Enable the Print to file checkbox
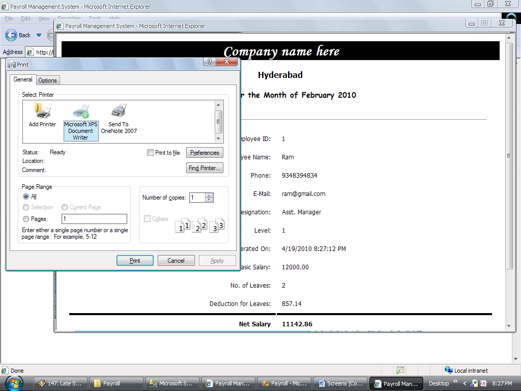 pyautogui.click(x=150, y=153)
